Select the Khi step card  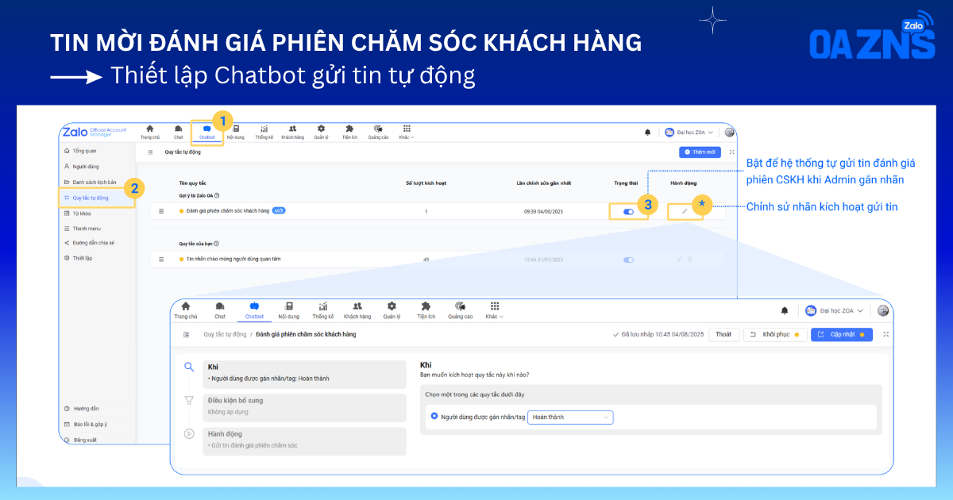pos(305,373)
